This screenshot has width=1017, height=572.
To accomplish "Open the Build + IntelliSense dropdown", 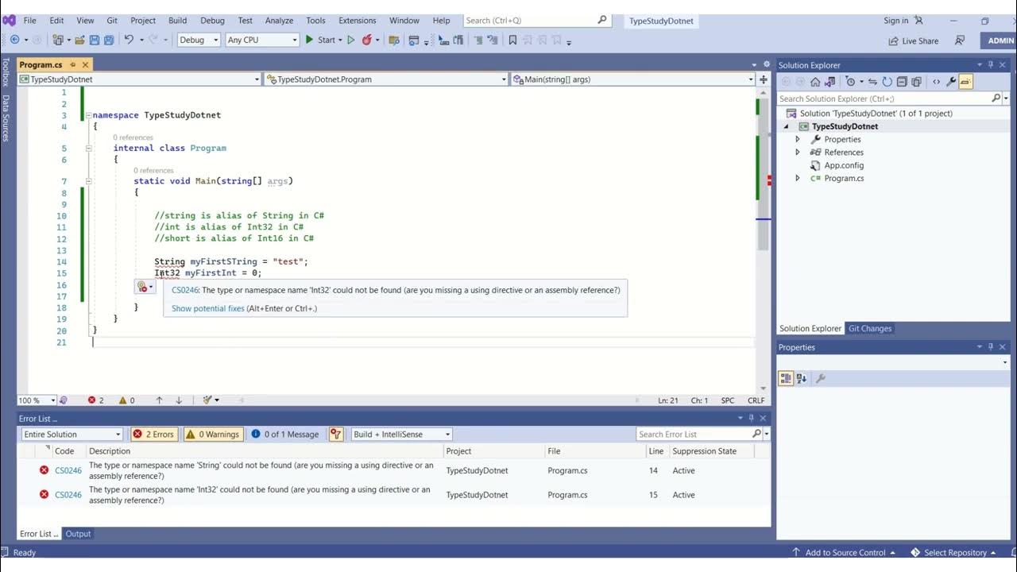I will point(402,435).
